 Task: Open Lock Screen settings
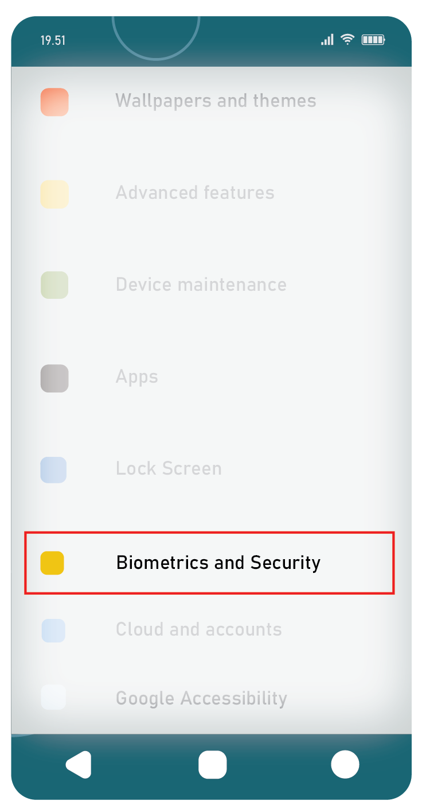pos(169,468)
